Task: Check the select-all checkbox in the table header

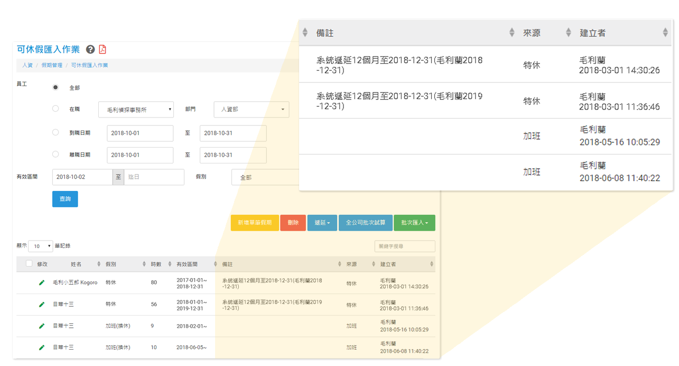Action: click(29, 263)
